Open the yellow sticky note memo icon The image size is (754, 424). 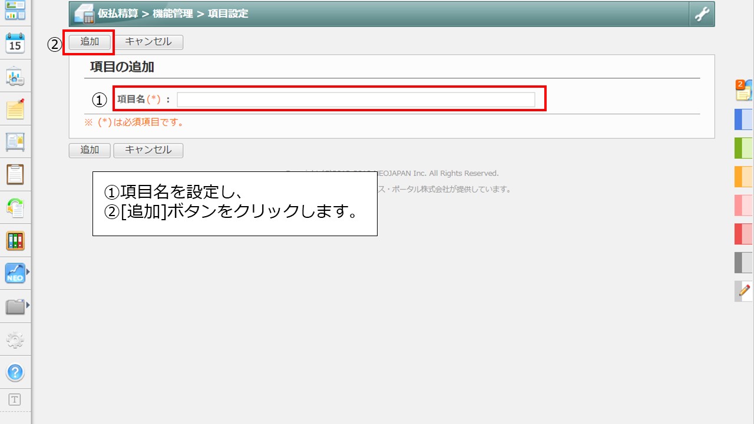15,109
